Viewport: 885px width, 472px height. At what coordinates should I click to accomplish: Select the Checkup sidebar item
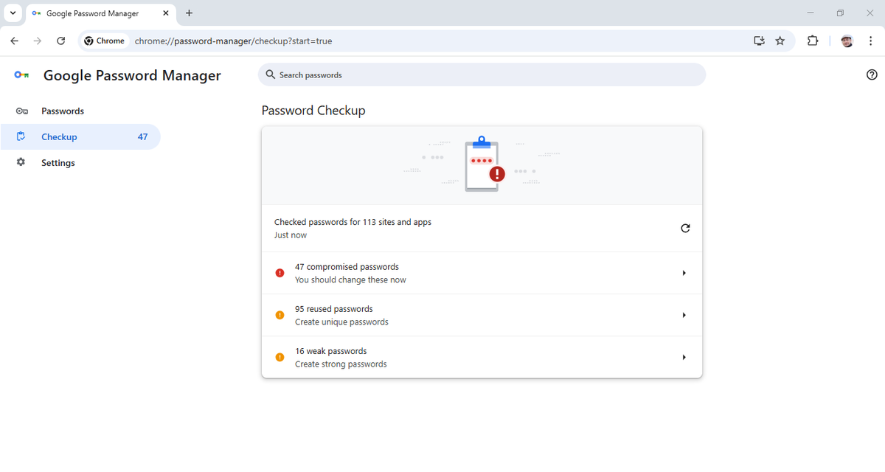coord(59,137)
